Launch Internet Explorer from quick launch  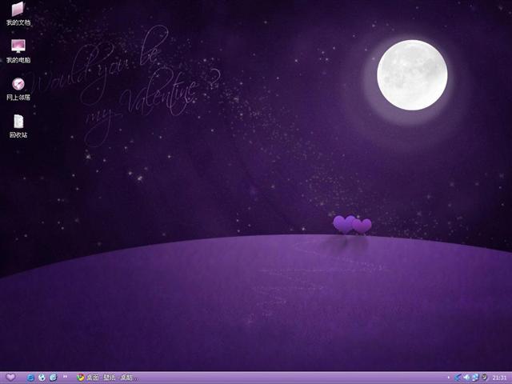(30, 378)
